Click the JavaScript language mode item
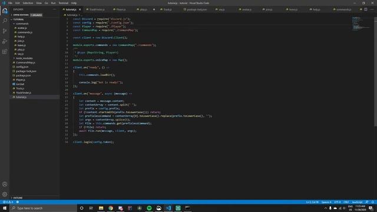The image size is (377, 212). coord(357,202)
